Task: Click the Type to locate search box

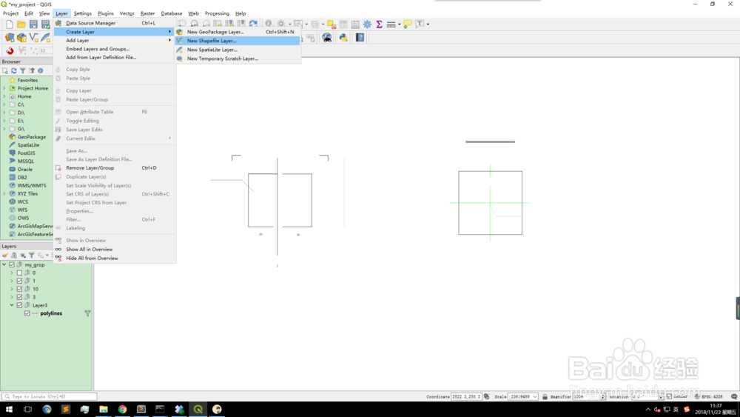Action: 49,397
